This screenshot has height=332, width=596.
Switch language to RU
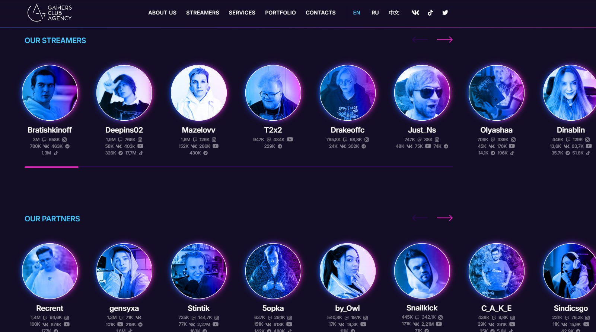pyautogui.click(x=375, y=13)
